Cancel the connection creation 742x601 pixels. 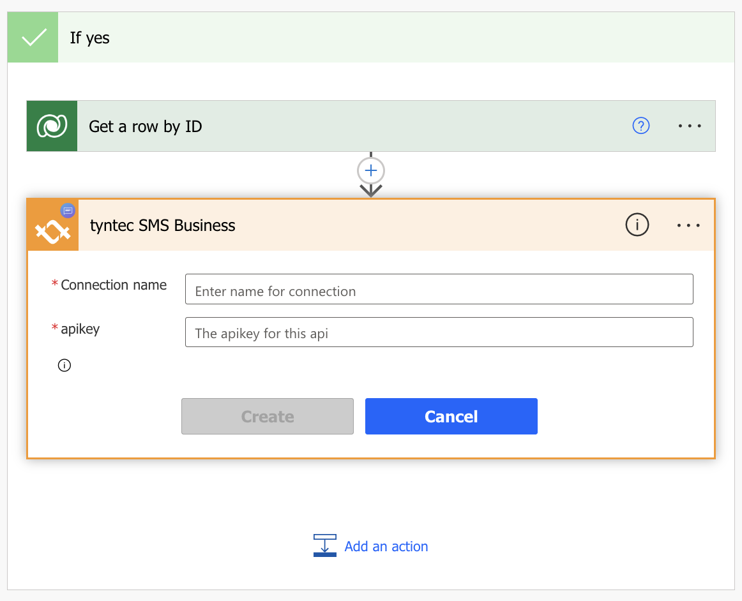[451, 416]
